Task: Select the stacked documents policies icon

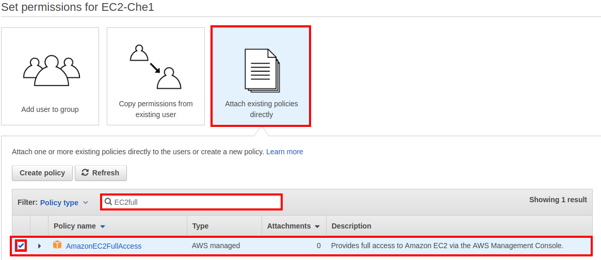Action: (262, 71)
